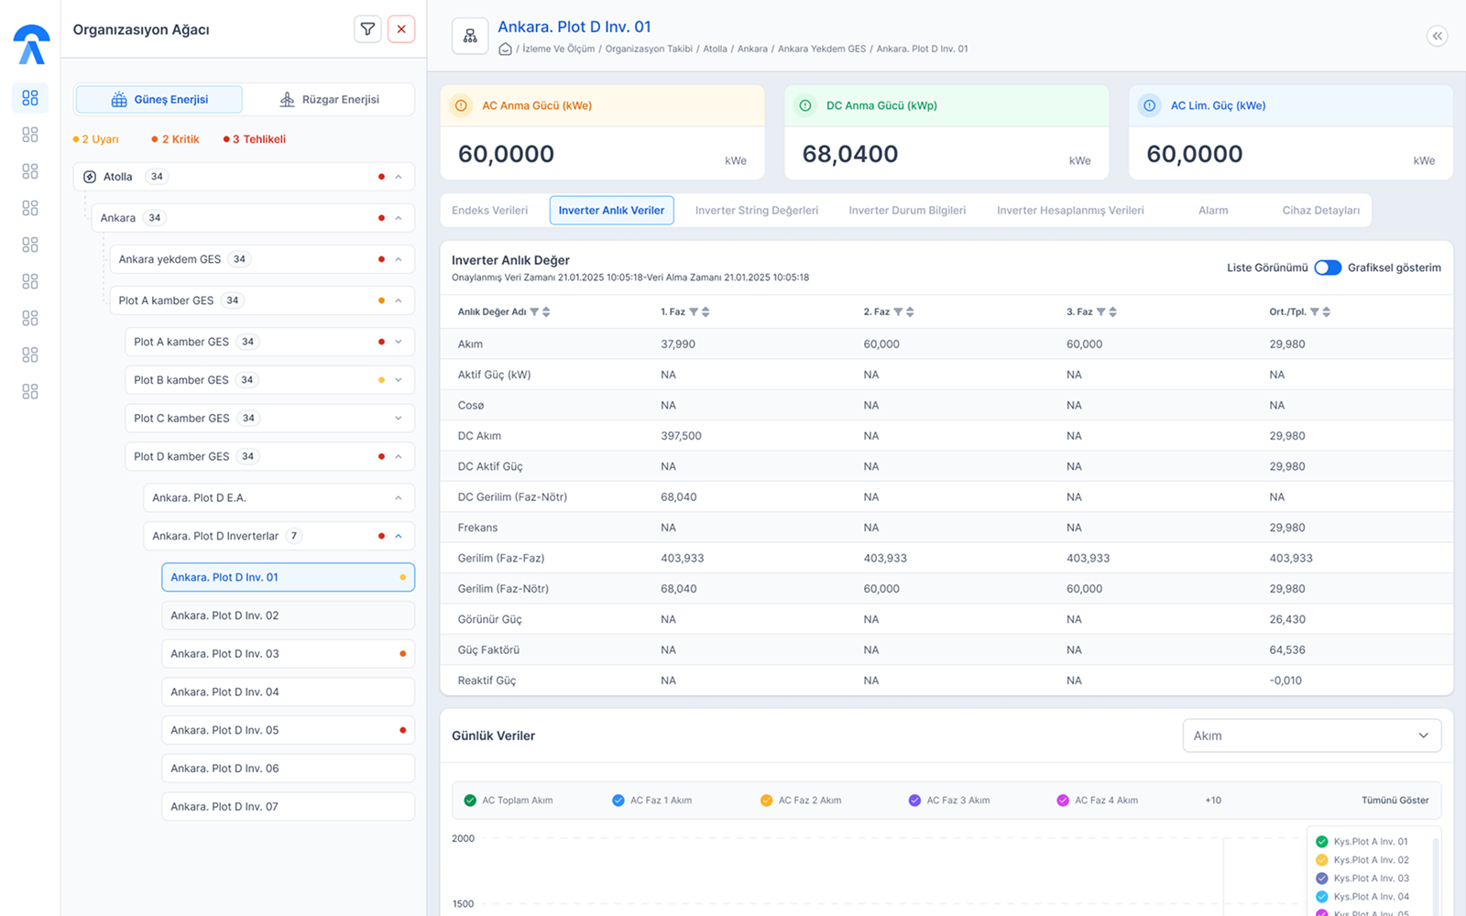The height and width of the screenshot is (916, 1466).
Task: Open the Akım dropdown in Günlük Veriler
Action: point(1312,736)
